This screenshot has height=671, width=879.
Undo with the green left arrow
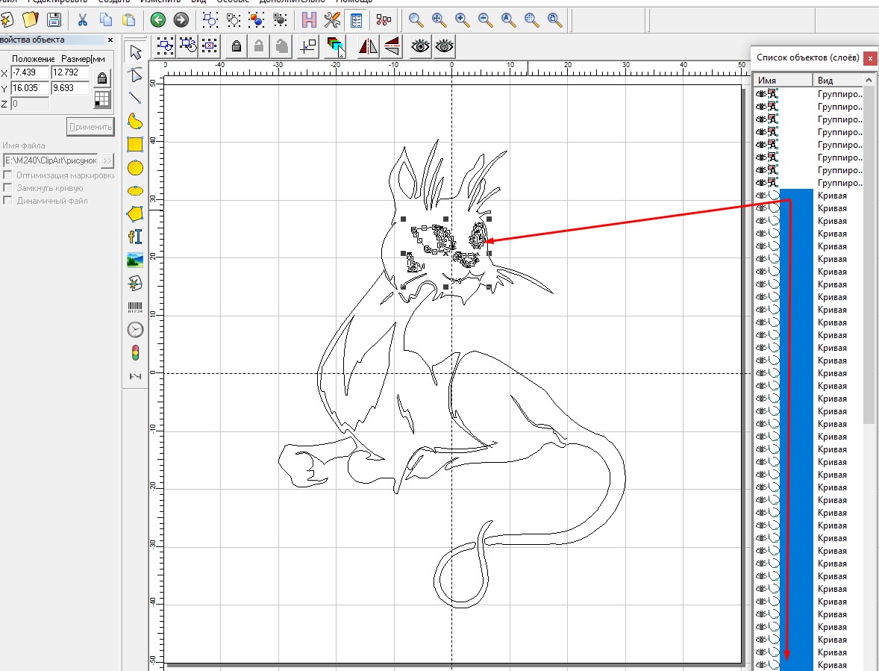coord(158,20)
